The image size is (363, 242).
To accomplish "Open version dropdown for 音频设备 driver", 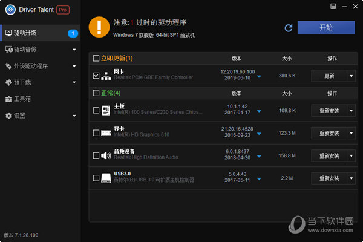I will [259, 156].
